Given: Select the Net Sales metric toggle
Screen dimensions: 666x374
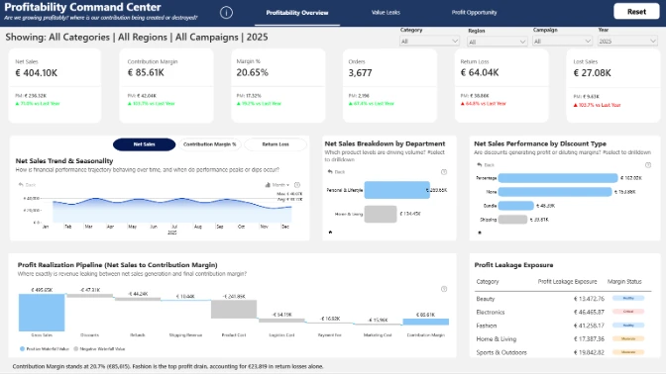Looking at the screenshot, I should click(x=144, y=144).
